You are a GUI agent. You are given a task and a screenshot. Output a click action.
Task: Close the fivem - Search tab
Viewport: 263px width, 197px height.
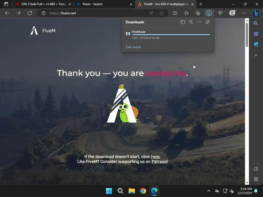(x=131, y=4)
